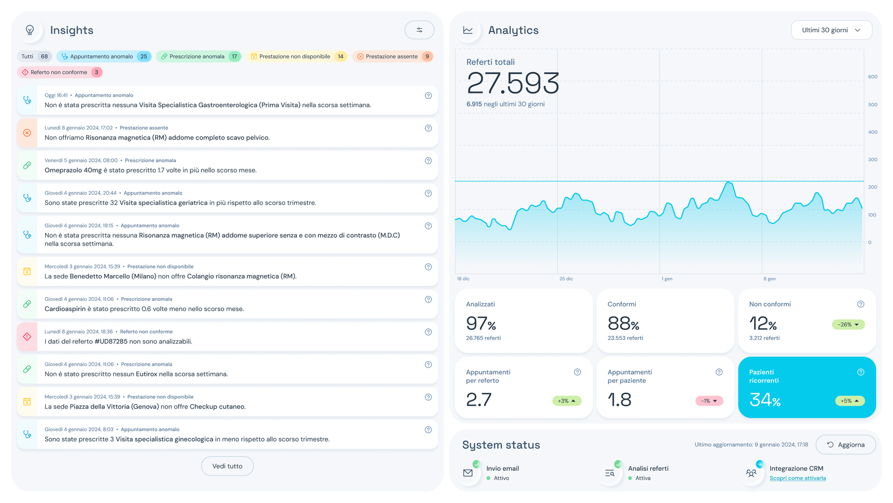Toggle the Prescrizione anomala filter chip

pyautogui.click(x=198, y=56)
